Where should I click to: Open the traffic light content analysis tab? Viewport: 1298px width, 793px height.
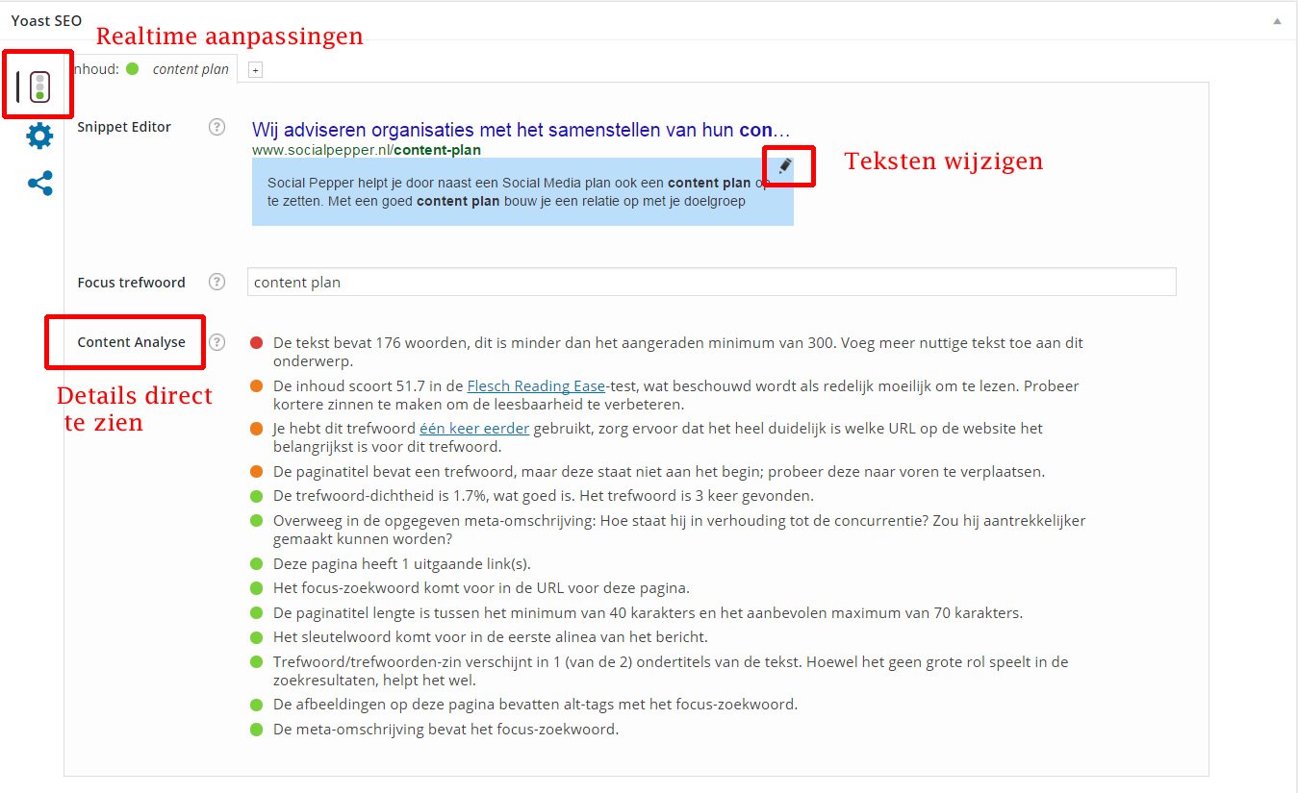[x=39, y=86]
